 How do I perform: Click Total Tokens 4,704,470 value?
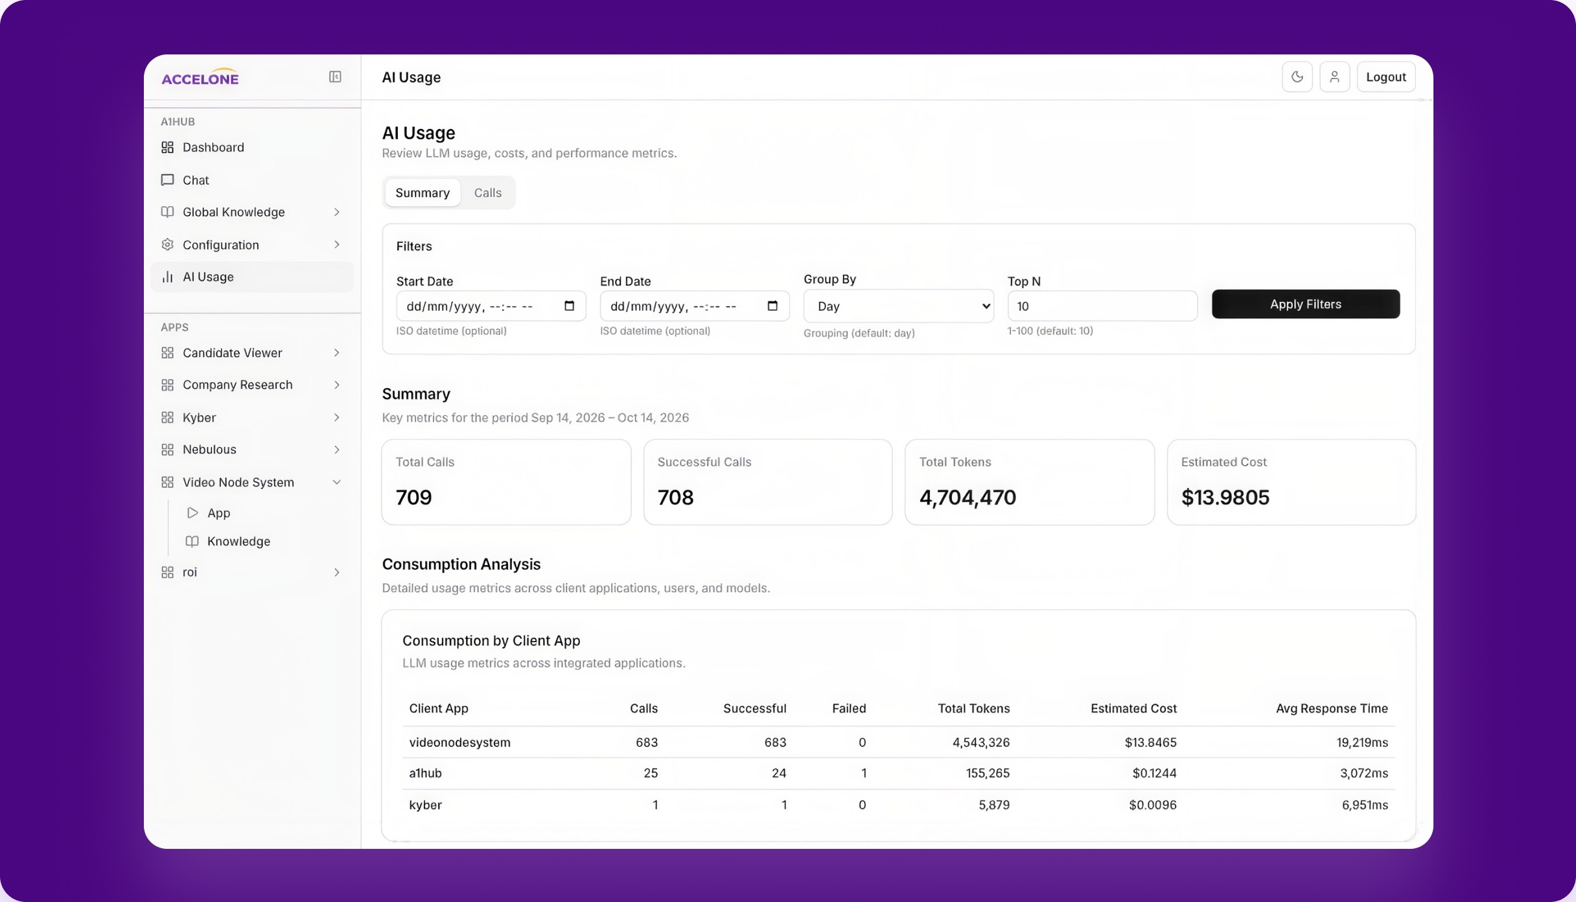tap(968, 498)
